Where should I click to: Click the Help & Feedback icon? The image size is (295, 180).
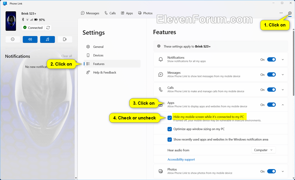coord(88,72)
